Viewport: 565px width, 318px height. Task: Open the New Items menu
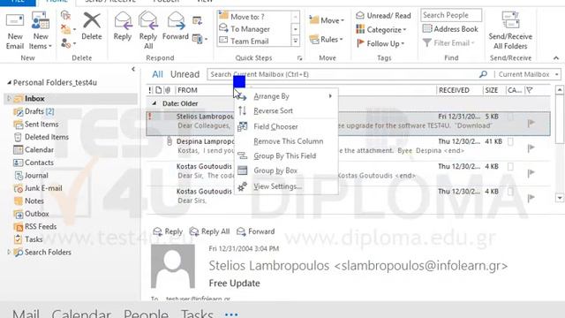tap(41, 31)
